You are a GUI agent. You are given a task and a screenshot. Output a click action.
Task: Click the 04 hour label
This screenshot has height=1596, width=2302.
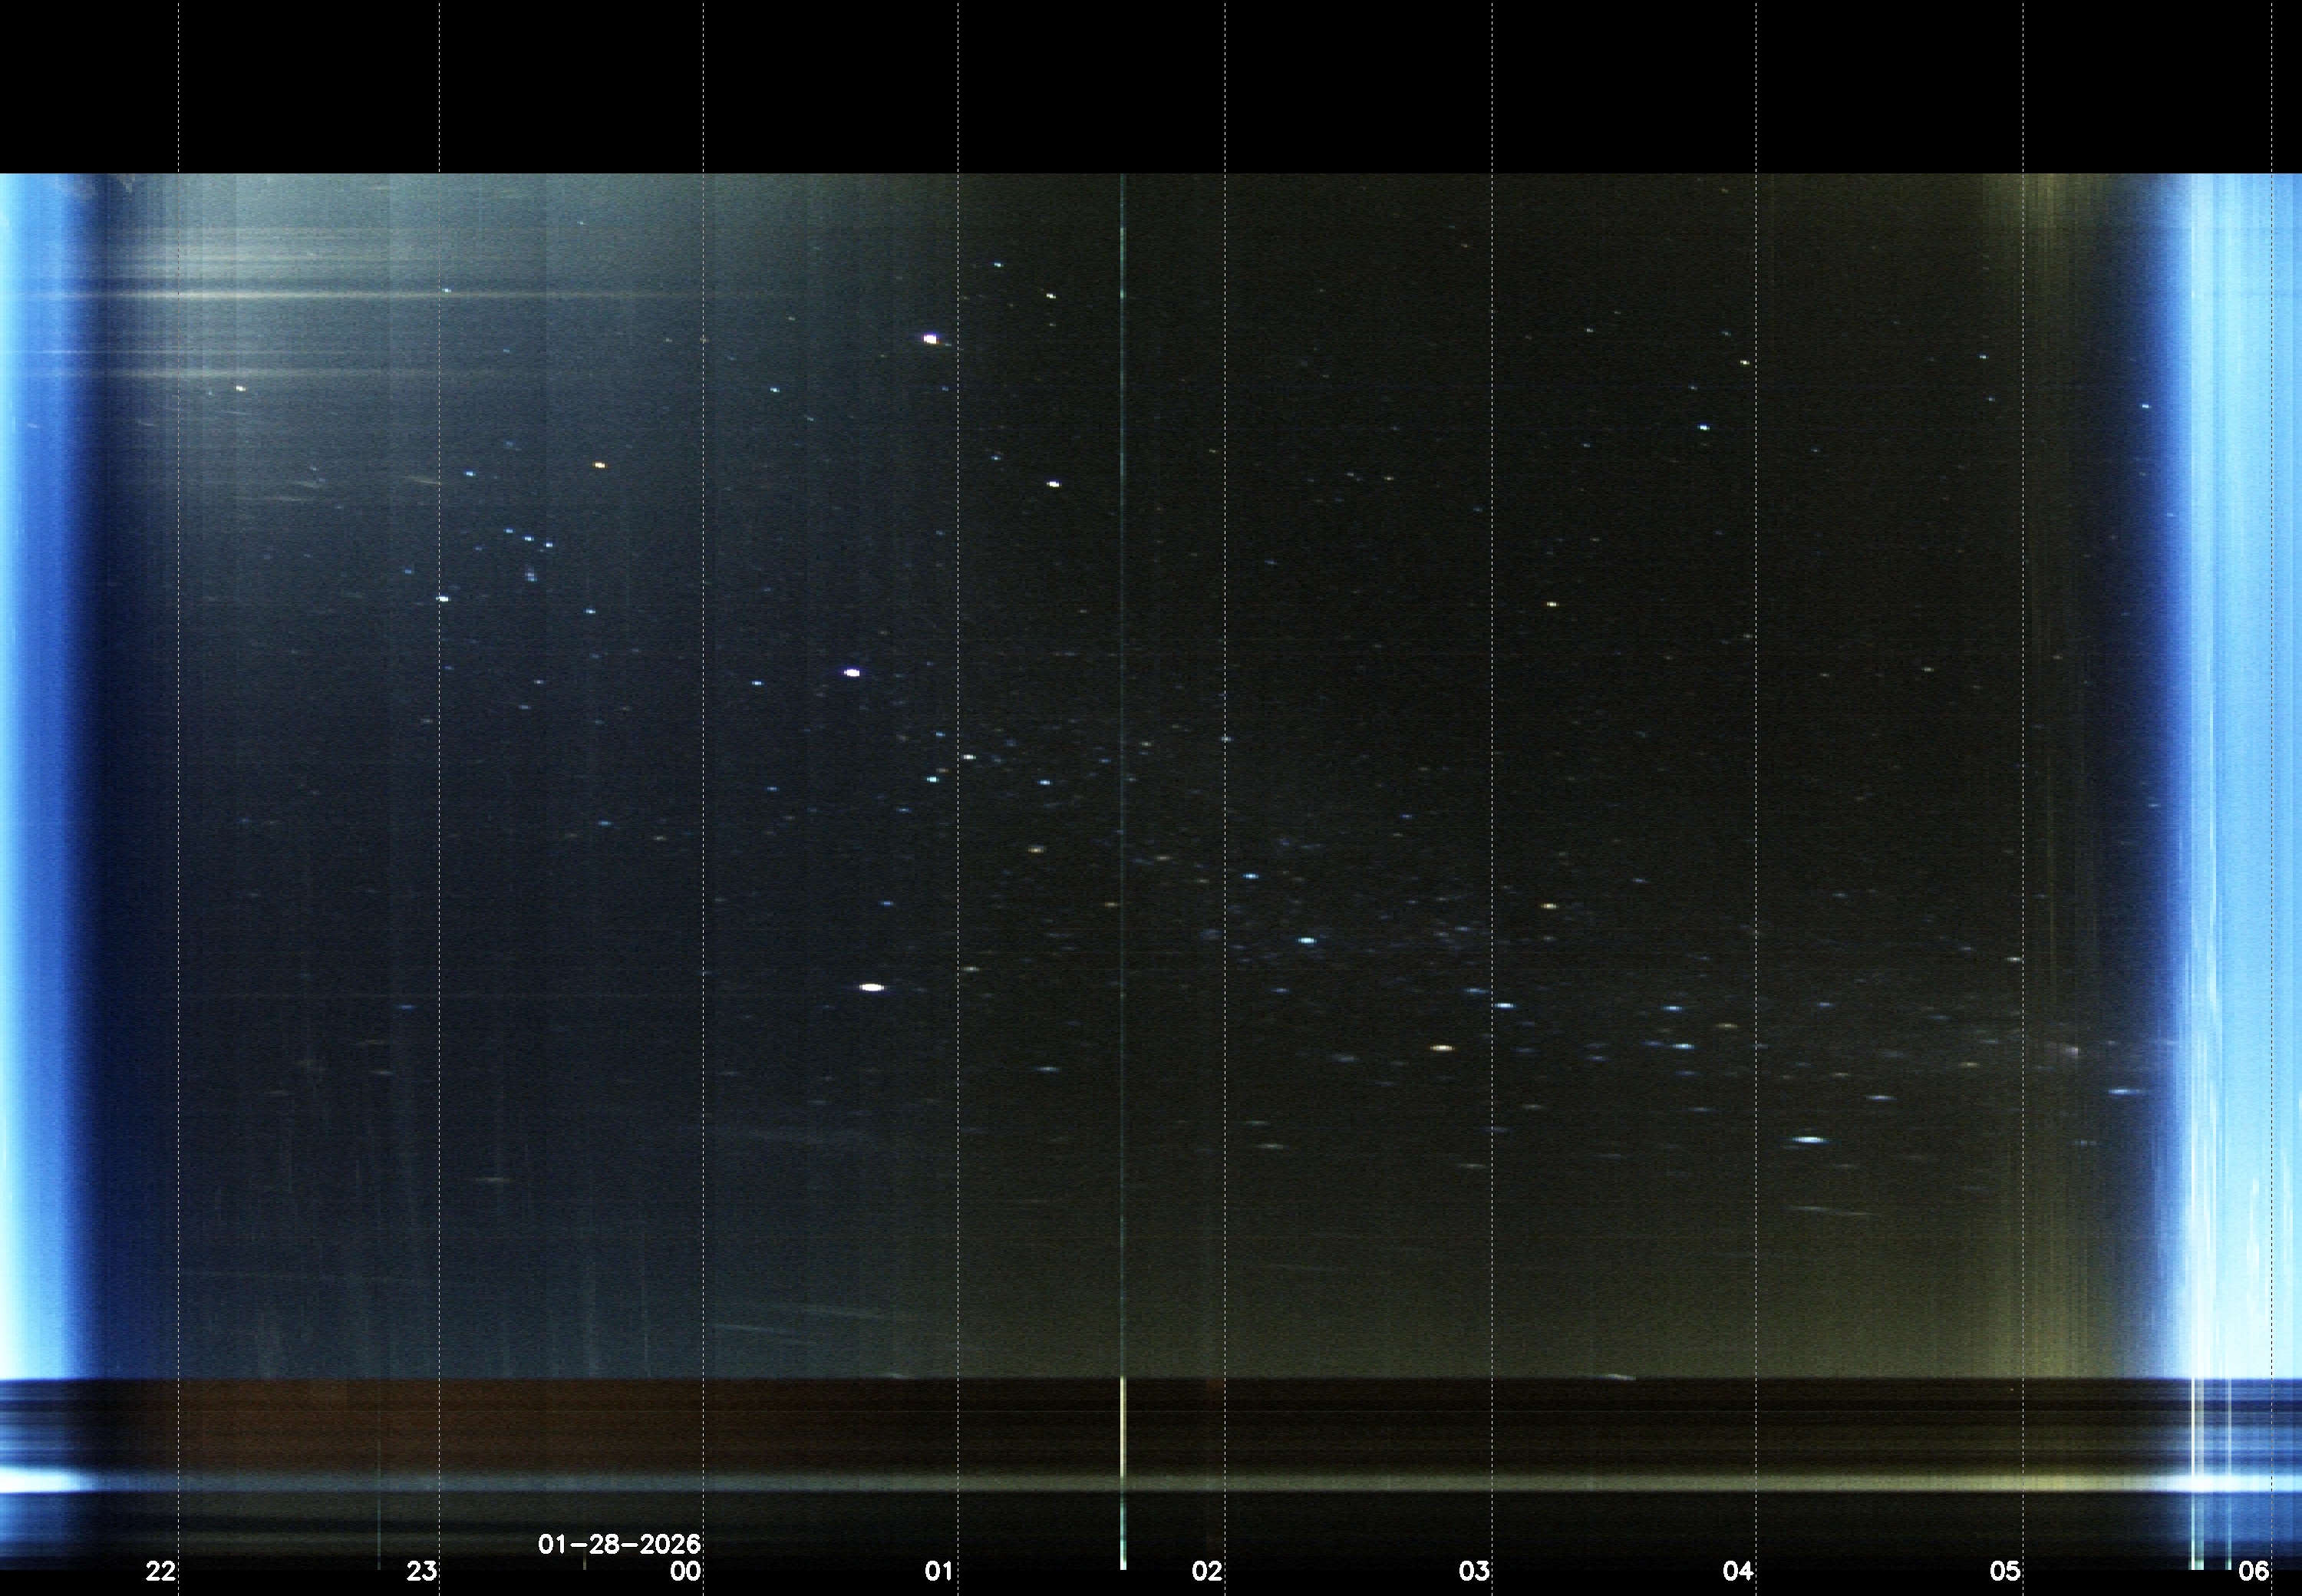pos(1738,1571)
